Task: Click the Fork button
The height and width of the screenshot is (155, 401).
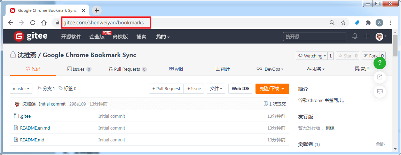Action: (x=371, y=56)
